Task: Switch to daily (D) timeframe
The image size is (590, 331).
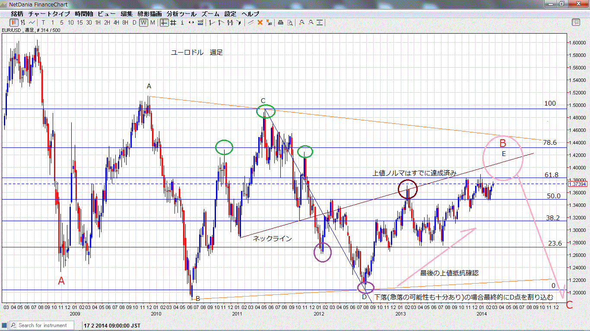Action: pyautogui.click(x=134, y=22)
